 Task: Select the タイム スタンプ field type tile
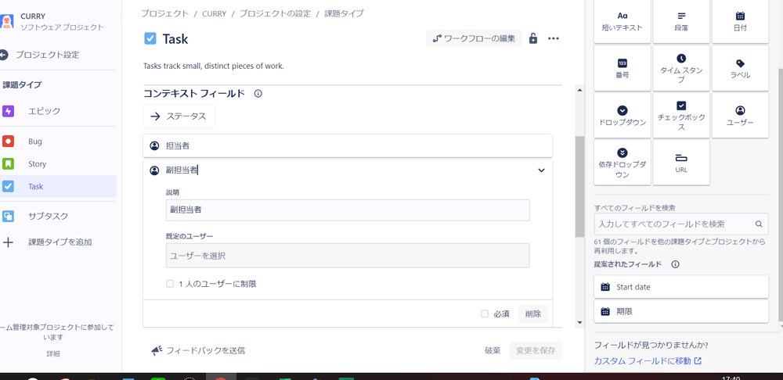[x=680, y=68]
